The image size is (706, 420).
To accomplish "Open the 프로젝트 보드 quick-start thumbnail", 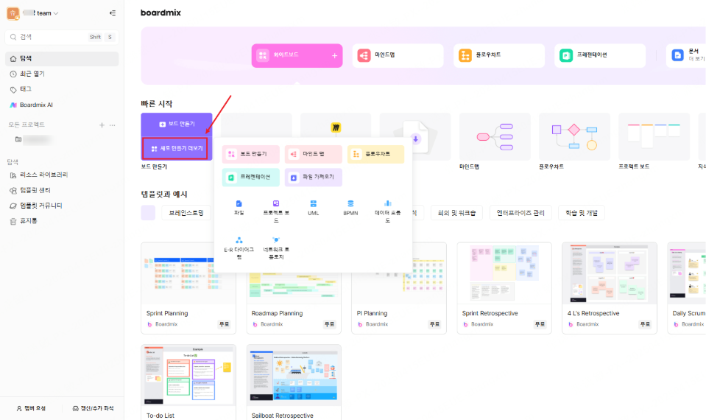I will (654, 137).
